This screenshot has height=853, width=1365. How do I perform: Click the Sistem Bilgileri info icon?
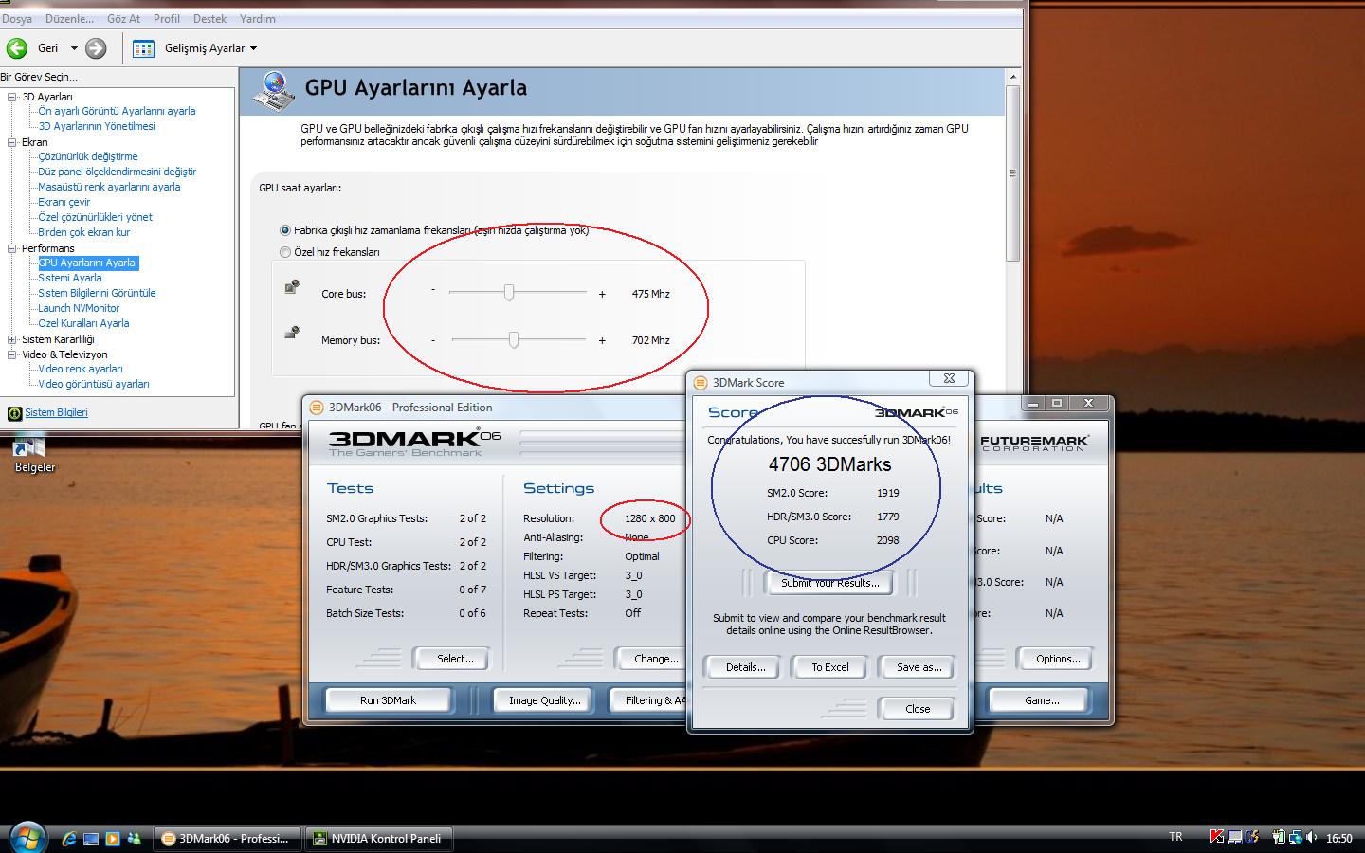(x=14, y=413)
